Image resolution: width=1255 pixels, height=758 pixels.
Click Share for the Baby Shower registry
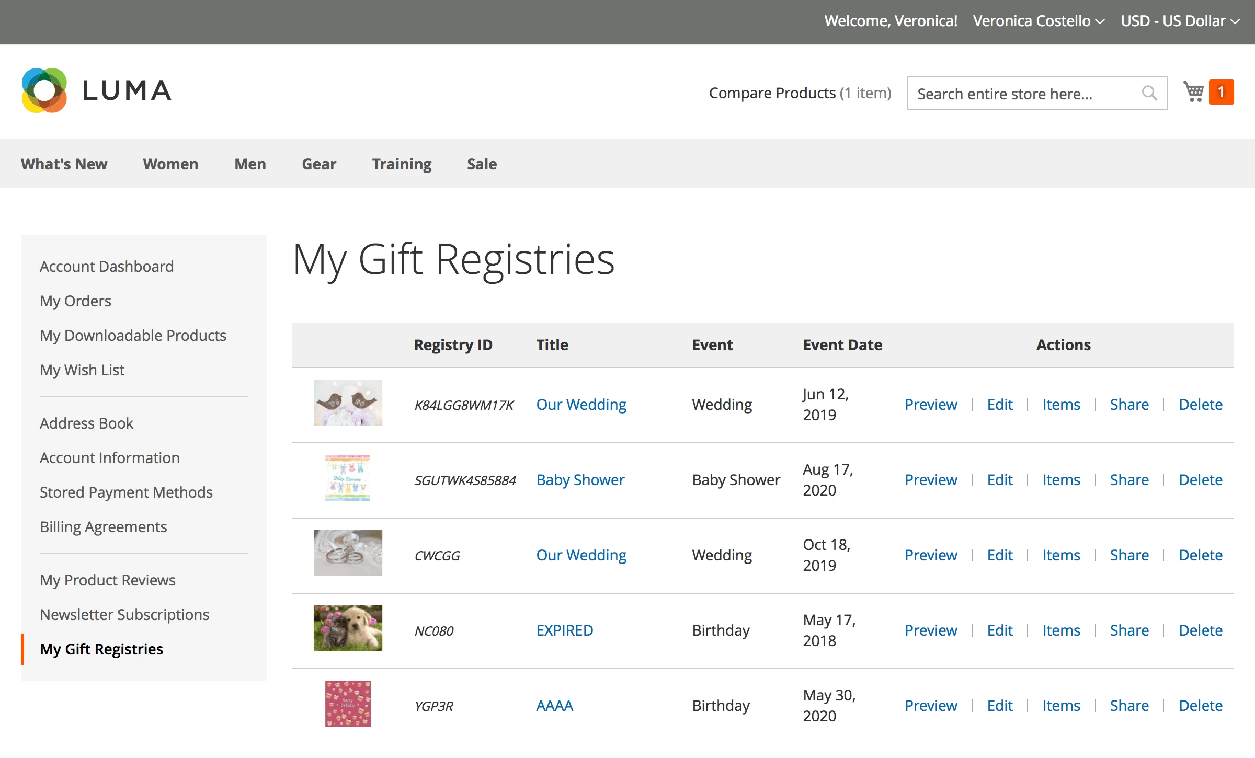pos(1129,480)
